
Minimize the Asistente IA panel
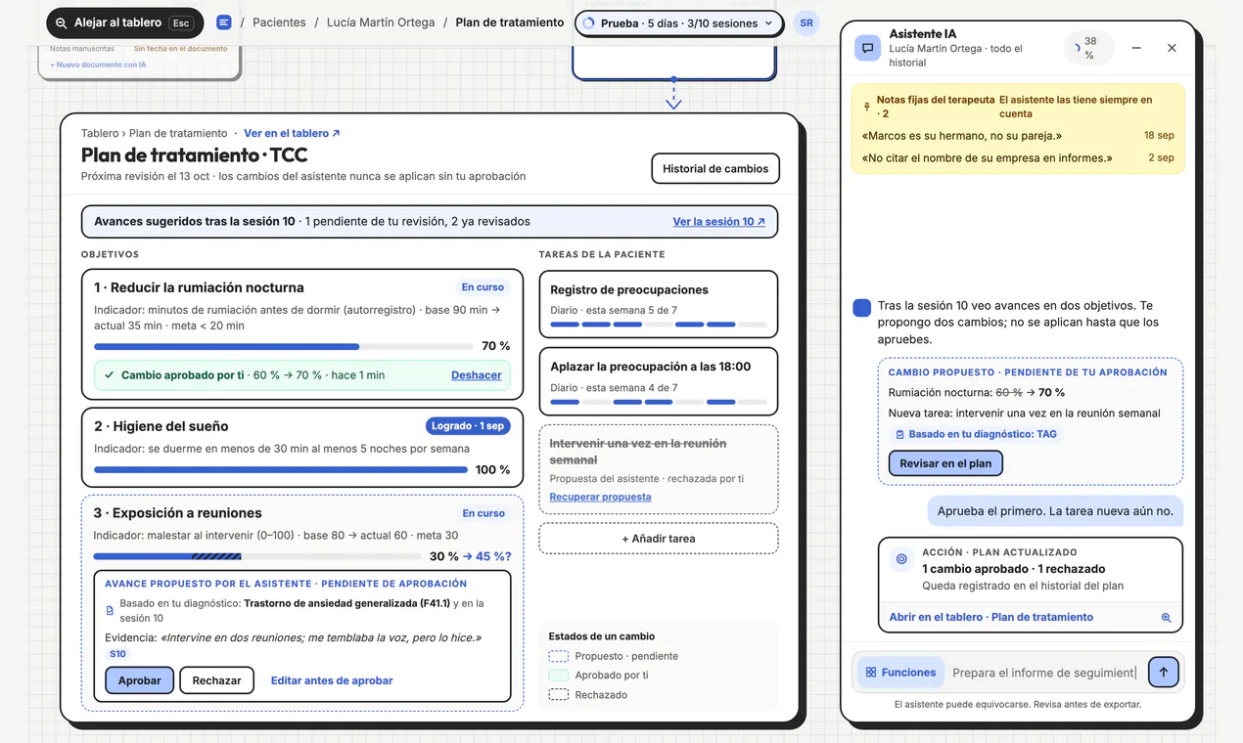1136,48
